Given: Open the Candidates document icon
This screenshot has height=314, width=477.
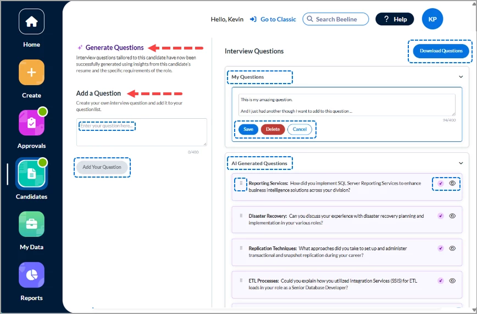Looking at the screenshot, I should click(31, 174).
